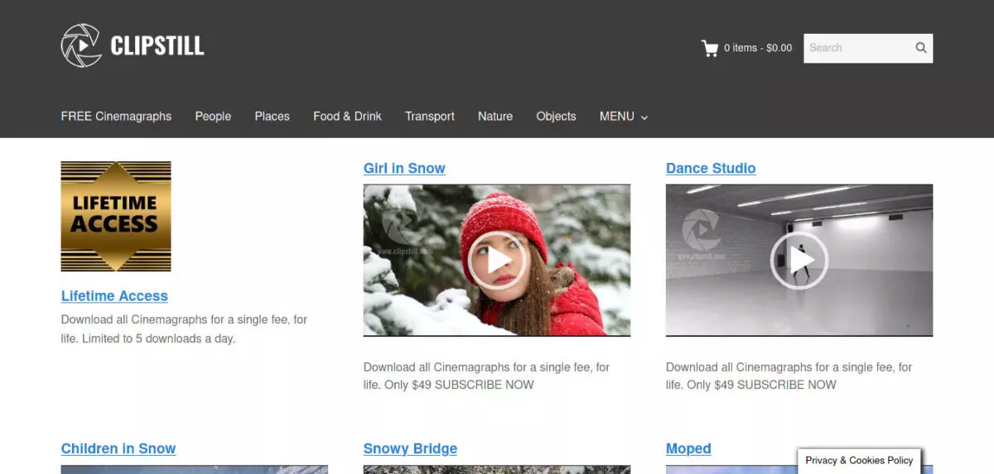Expand the MENU dropdown chevron
This screenshot has width=994, height=474.
(x=644, y=117)
